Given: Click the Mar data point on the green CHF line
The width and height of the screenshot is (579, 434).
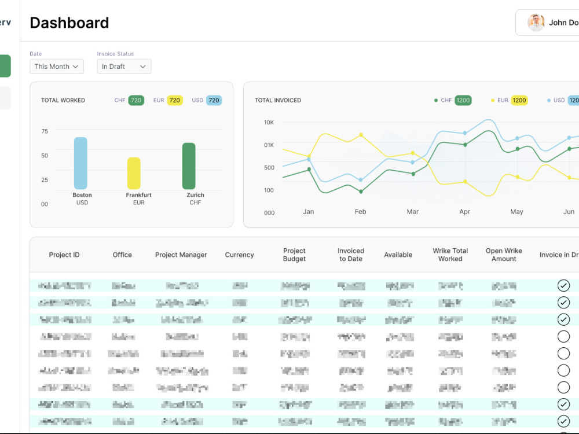Looking at the screenshot, I should (413, 174).
